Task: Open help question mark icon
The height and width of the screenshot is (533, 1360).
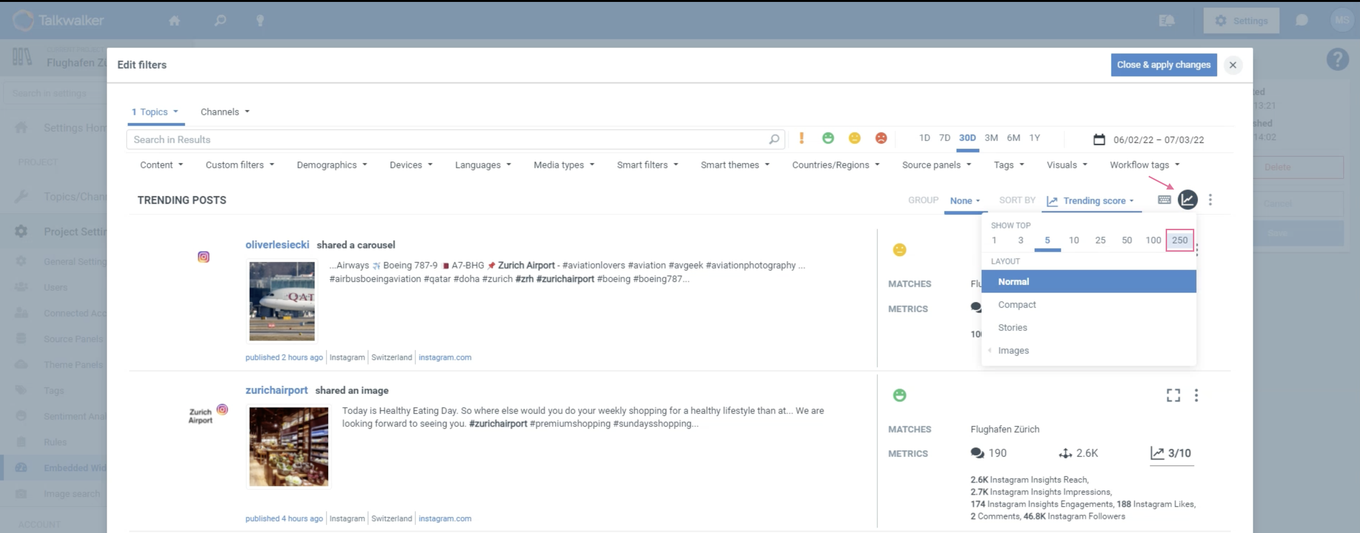Action: coord(1337,59)
